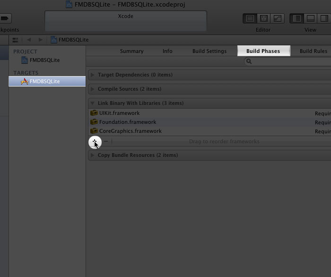Toggle the Utilities pane view
This screenshot has height=277, width=331.
click(x=324, y=18)
